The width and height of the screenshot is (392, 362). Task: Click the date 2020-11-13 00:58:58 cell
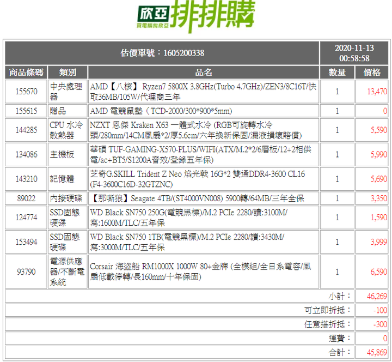(x=354, y=53)
